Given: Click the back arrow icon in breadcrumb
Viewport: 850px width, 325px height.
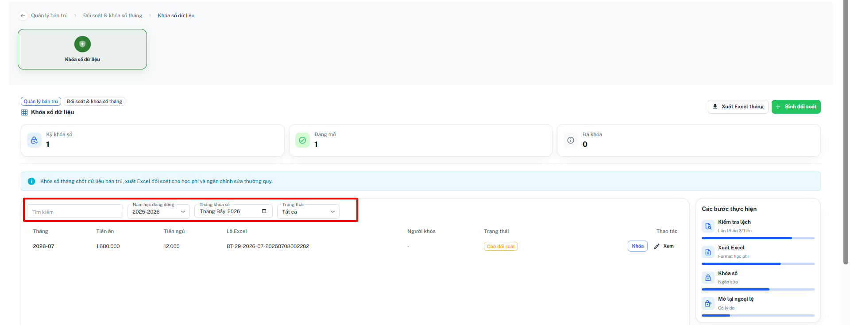Looking at the screenshot, I should [x=23, y=15].
